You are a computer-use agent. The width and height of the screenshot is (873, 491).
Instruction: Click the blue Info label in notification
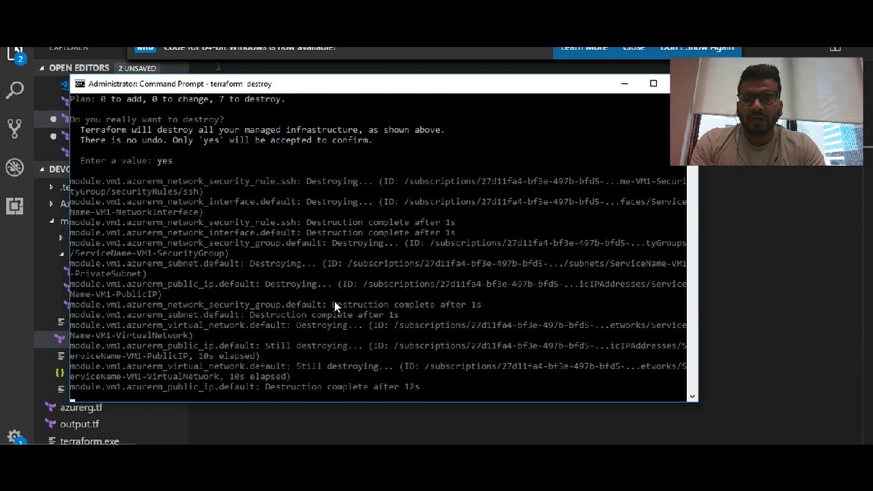(145, 48)
